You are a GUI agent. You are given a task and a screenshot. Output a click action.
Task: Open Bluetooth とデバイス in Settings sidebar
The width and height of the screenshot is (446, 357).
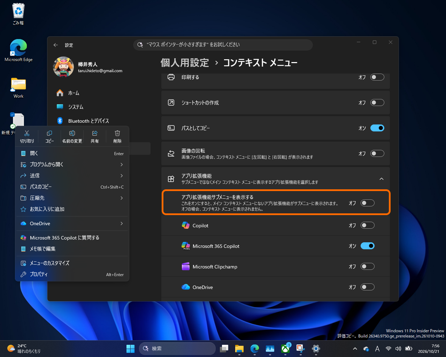pyautogui.click(x=102, y=121)
